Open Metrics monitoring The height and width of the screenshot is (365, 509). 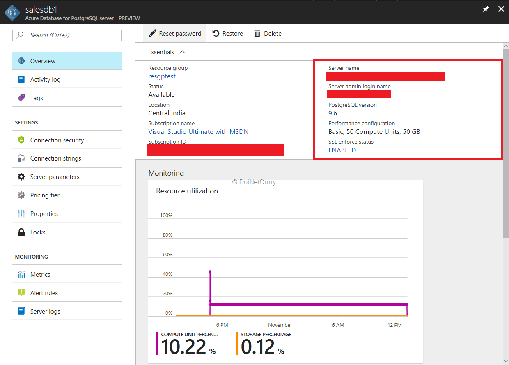tap(67, 274)
